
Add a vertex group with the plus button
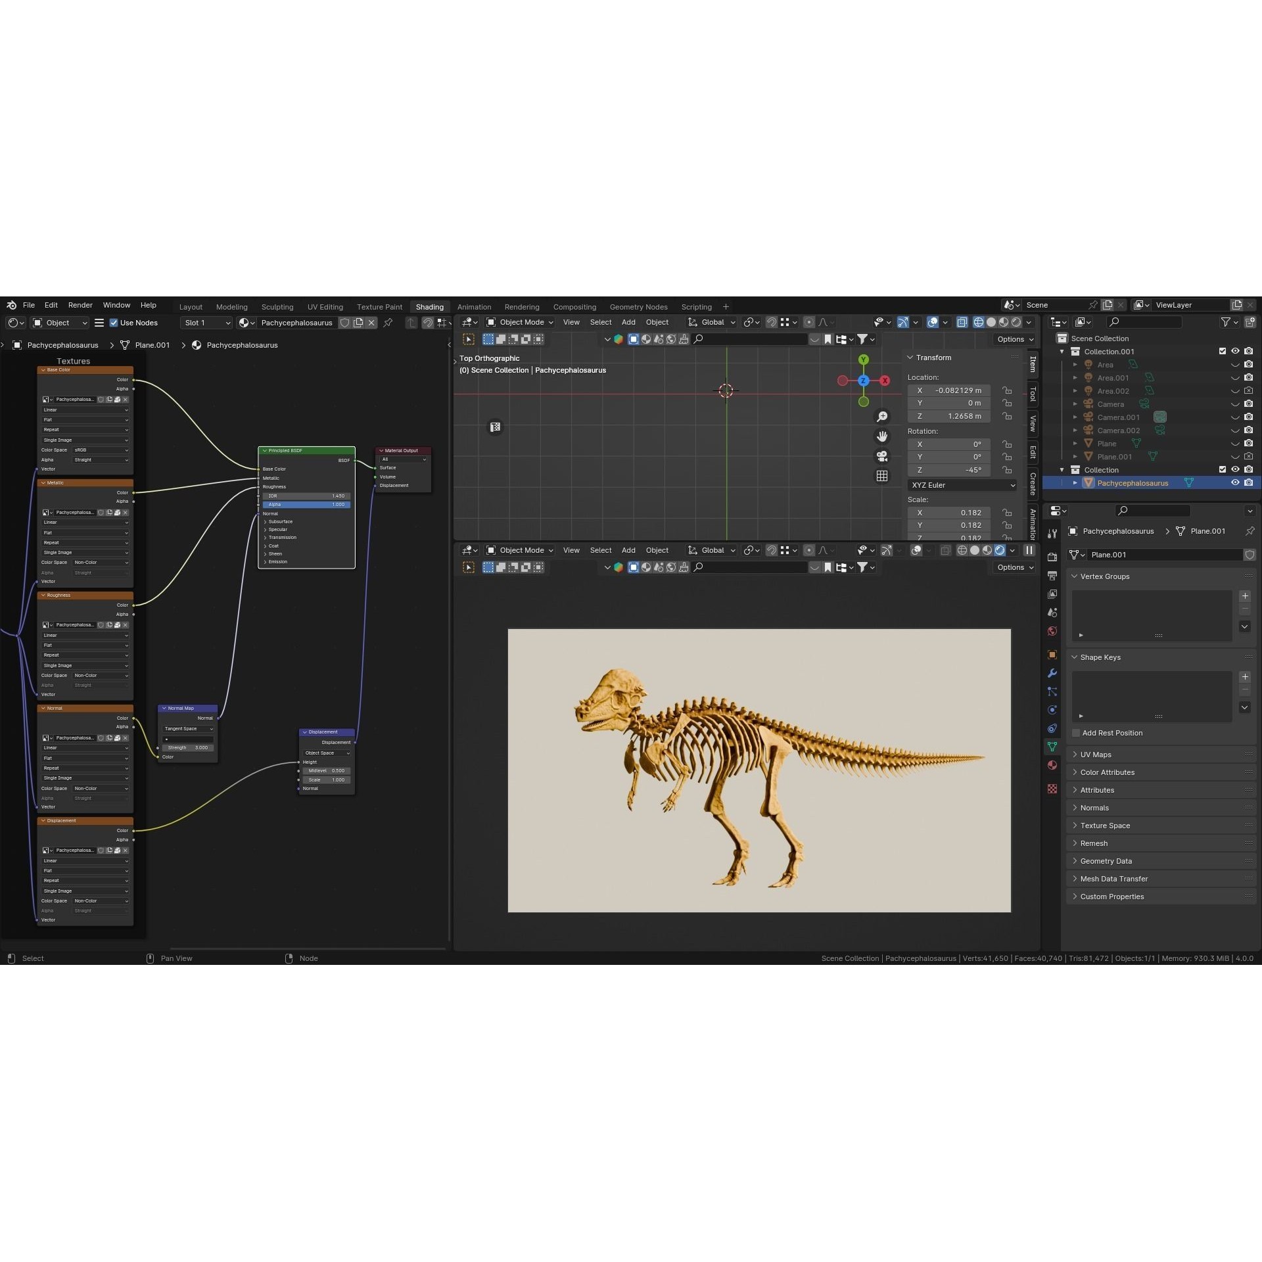[x=1245, y=596]
